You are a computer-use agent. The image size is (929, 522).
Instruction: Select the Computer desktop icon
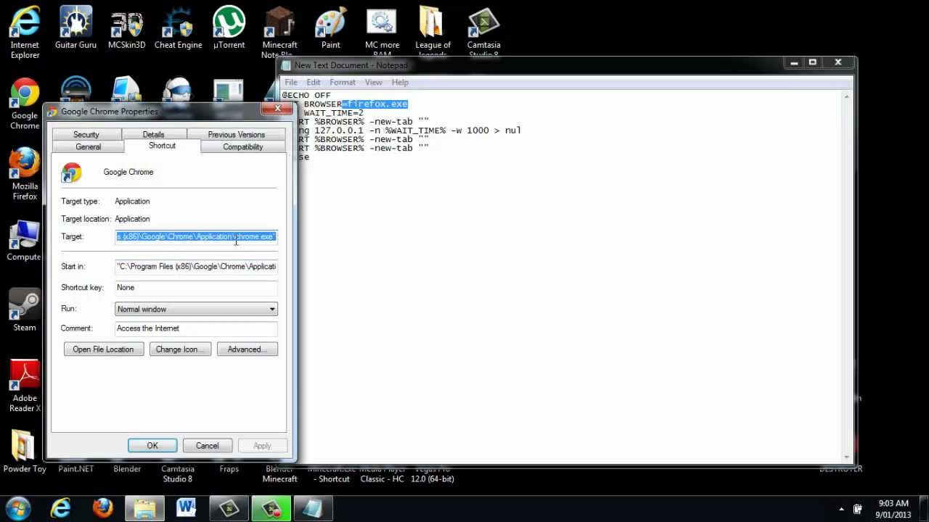pos(25,241)
